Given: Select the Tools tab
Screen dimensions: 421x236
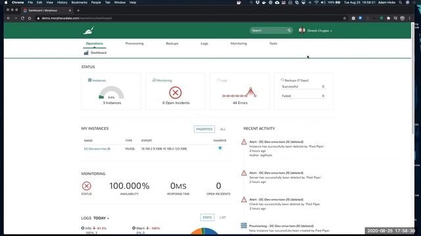Looking at the screenshot, I should pyautogui.click(x=273, y=43).
